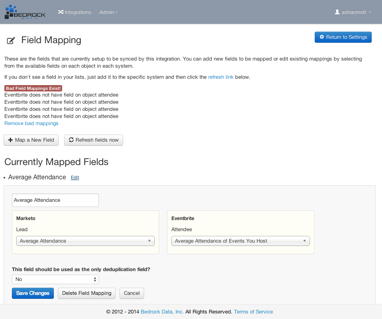Click the Bad Field Mappings Exist badge
This screenshot has width=382, height=319.
[x=33, y=88]
